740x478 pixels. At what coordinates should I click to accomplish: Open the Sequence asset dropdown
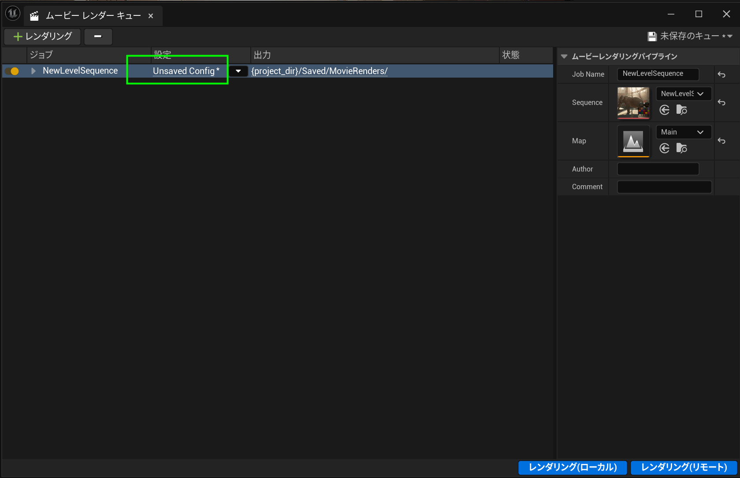coord(683,93)
